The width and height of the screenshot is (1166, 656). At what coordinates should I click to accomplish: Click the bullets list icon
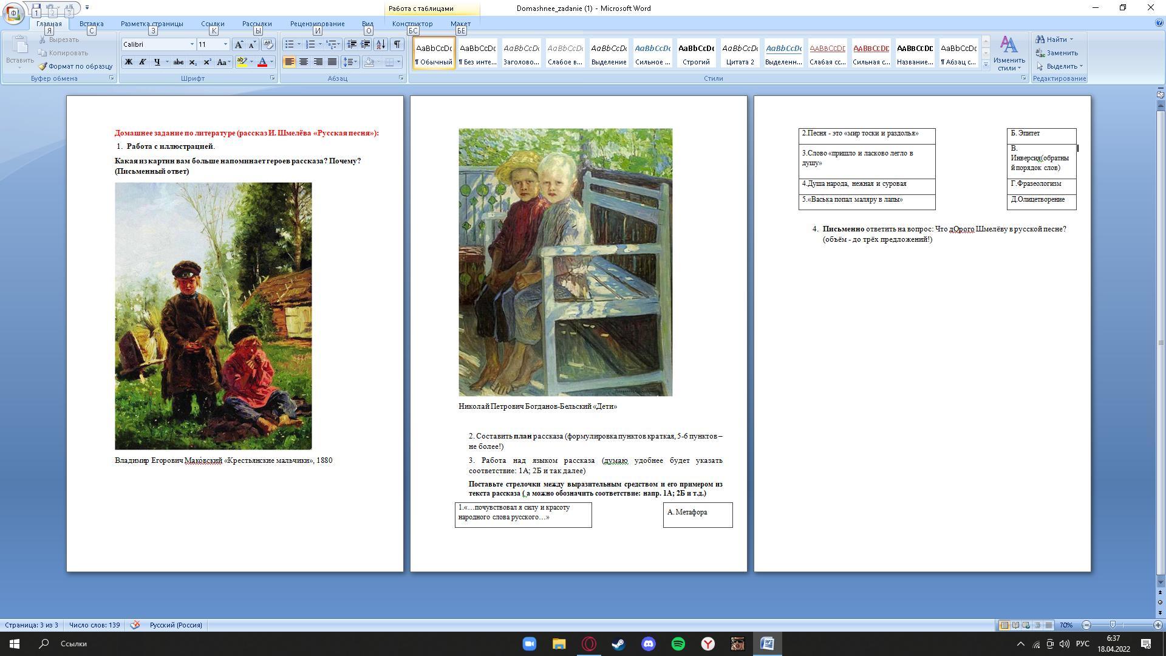(290, 44)
